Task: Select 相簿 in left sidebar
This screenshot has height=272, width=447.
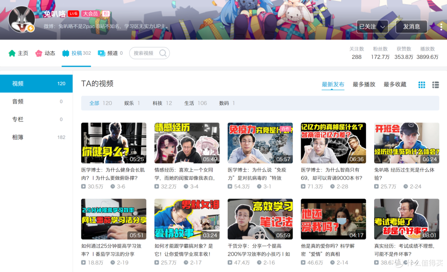Action: tap(18, 137)
